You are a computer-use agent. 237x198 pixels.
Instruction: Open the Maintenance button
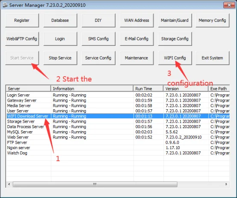click(136, 58)
